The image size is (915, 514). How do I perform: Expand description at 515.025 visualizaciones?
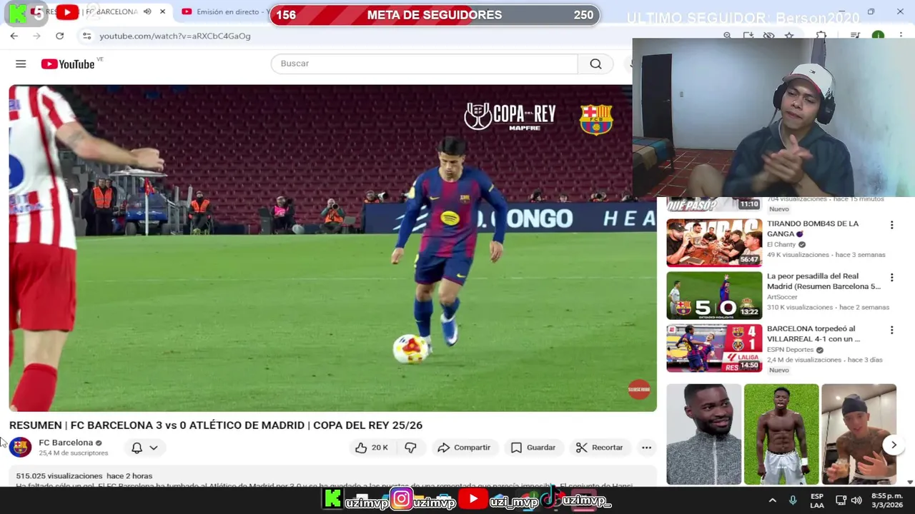[84, 476]
